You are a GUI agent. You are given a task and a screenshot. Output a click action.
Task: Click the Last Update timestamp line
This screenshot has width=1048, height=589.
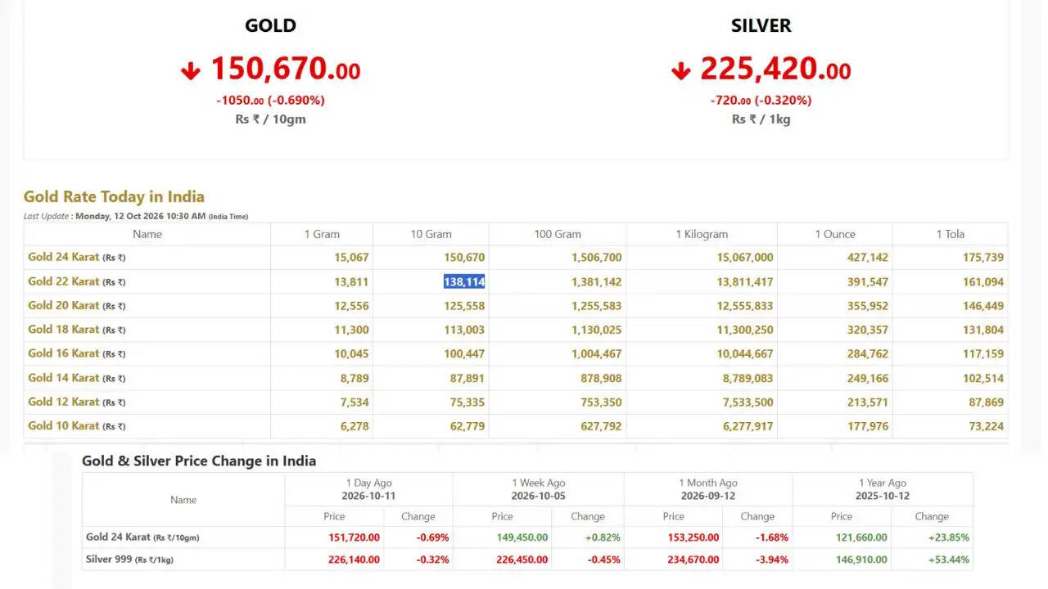click(x=136, y=216)
